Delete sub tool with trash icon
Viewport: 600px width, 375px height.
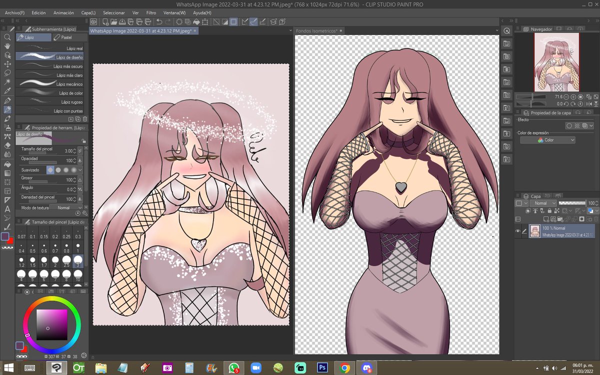85,119
